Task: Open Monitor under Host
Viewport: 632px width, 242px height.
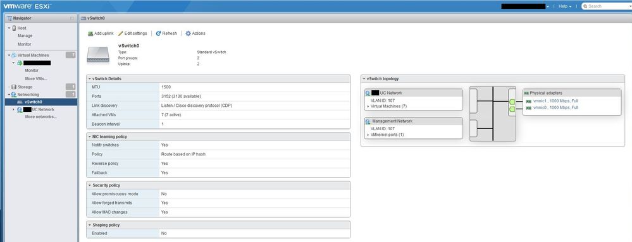Action: coord(25,44)
